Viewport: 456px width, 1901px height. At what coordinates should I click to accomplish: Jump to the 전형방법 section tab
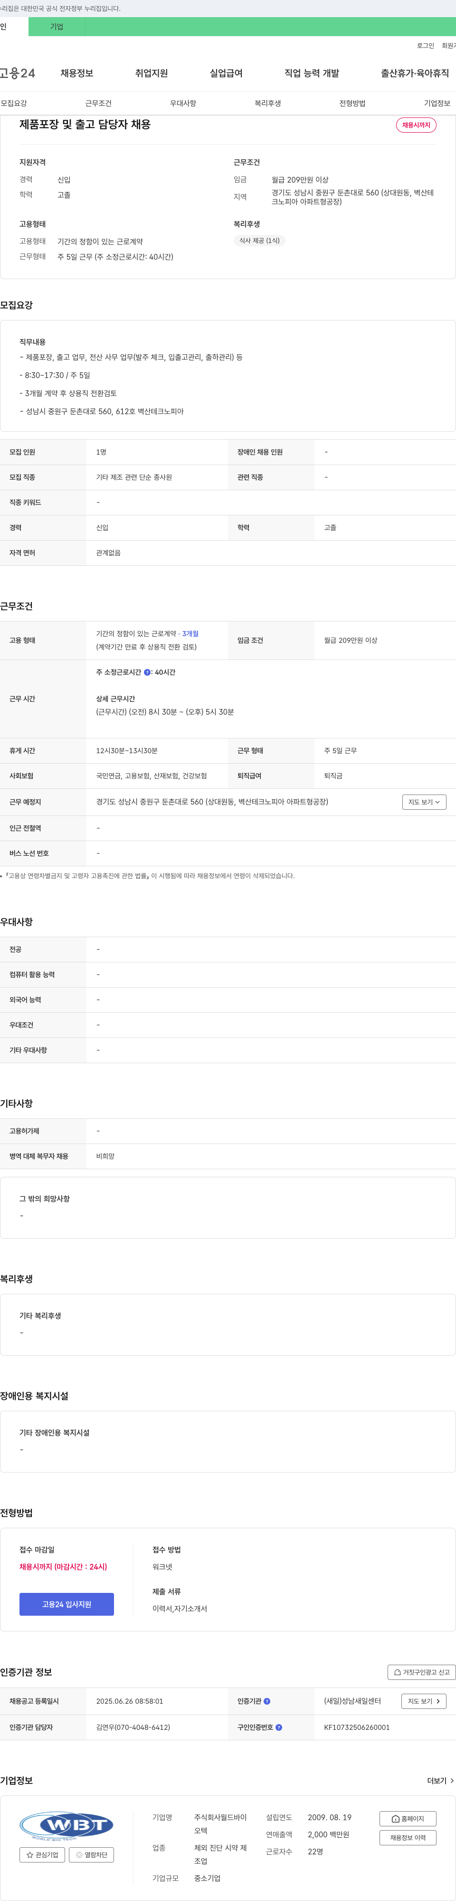click(x=353, y=103)
